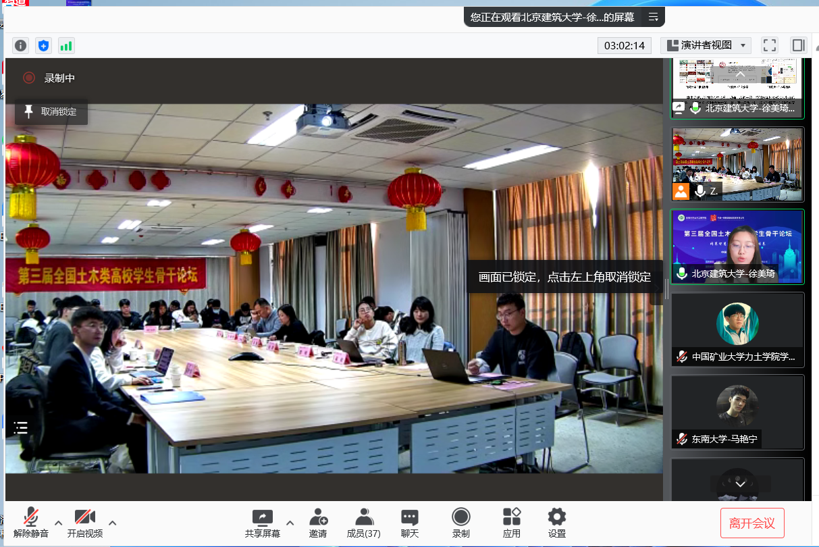Open the Chat (聊天) panel
The height and width of the screenshot is (547, 819).
[410, 523]
